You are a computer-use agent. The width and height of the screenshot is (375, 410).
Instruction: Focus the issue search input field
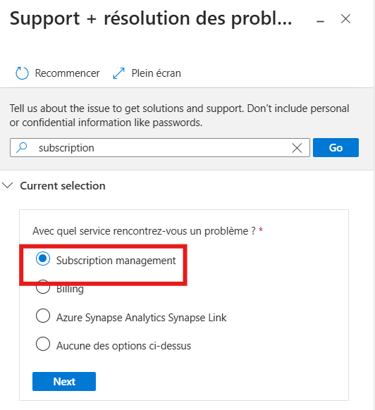(160, 148)
